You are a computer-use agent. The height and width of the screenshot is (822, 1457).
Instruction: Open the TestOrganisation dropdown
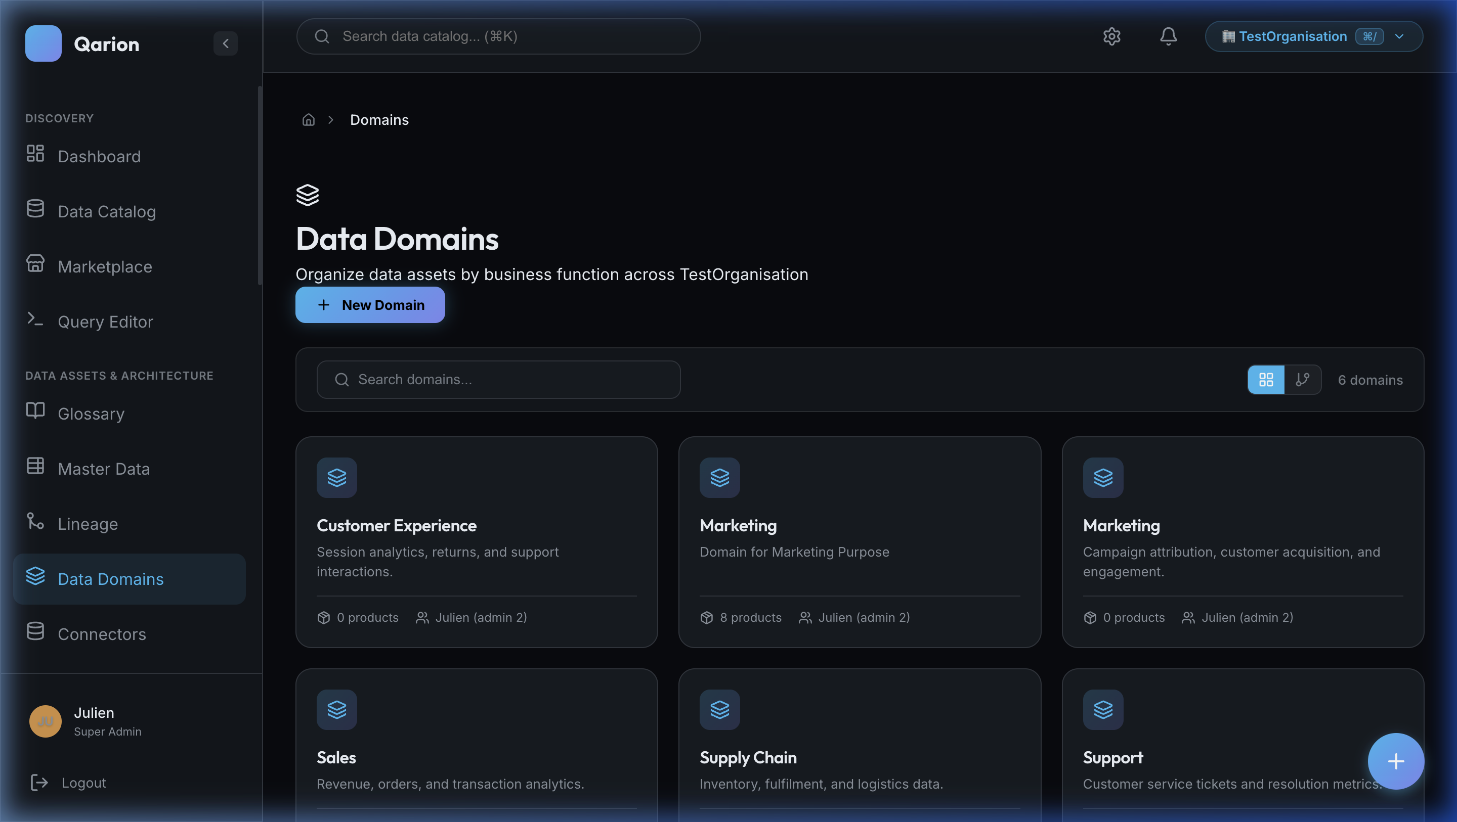pyautogui.click(x=1313, y=36)
